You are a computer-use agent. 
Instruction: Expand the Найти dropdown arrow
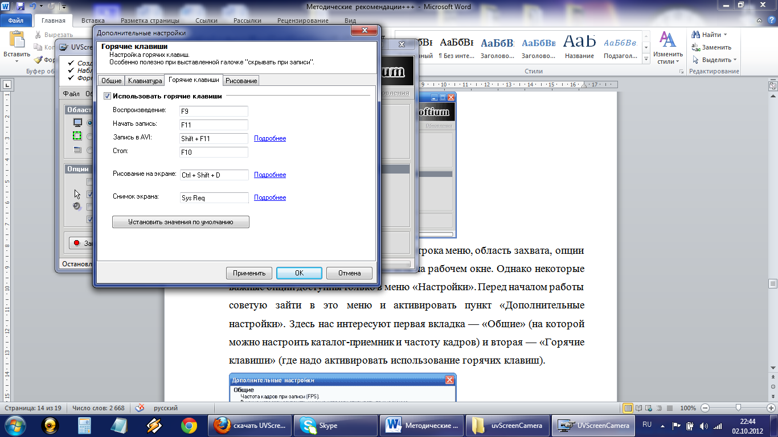[726, 35]
